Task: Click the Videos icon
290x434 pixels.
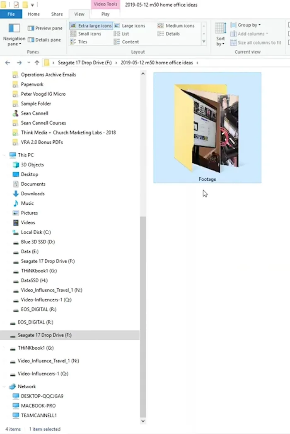Action: point(16,223)
